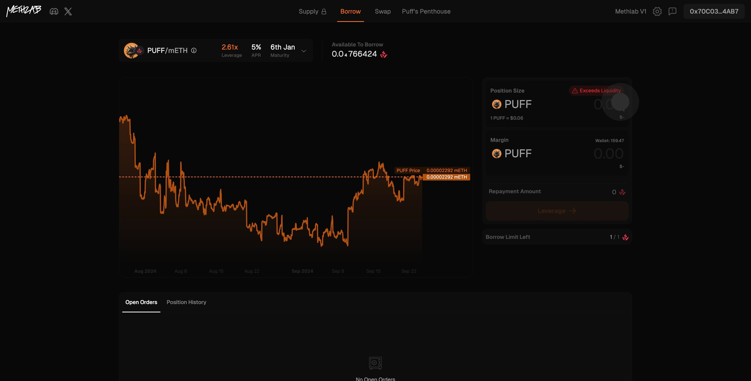The width and height of the screenshot is (751, 381).
Task: Click the PUFF token icon in Position Size
Action: click(x=496, y=104)
